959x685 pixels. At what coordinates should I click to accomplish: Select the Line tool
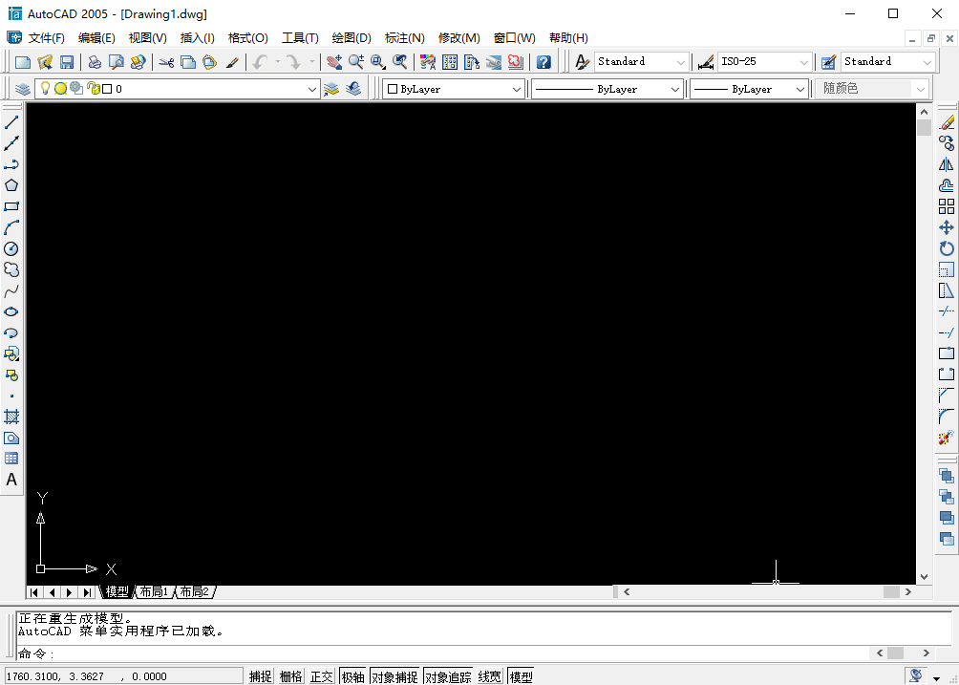[11, 121]
